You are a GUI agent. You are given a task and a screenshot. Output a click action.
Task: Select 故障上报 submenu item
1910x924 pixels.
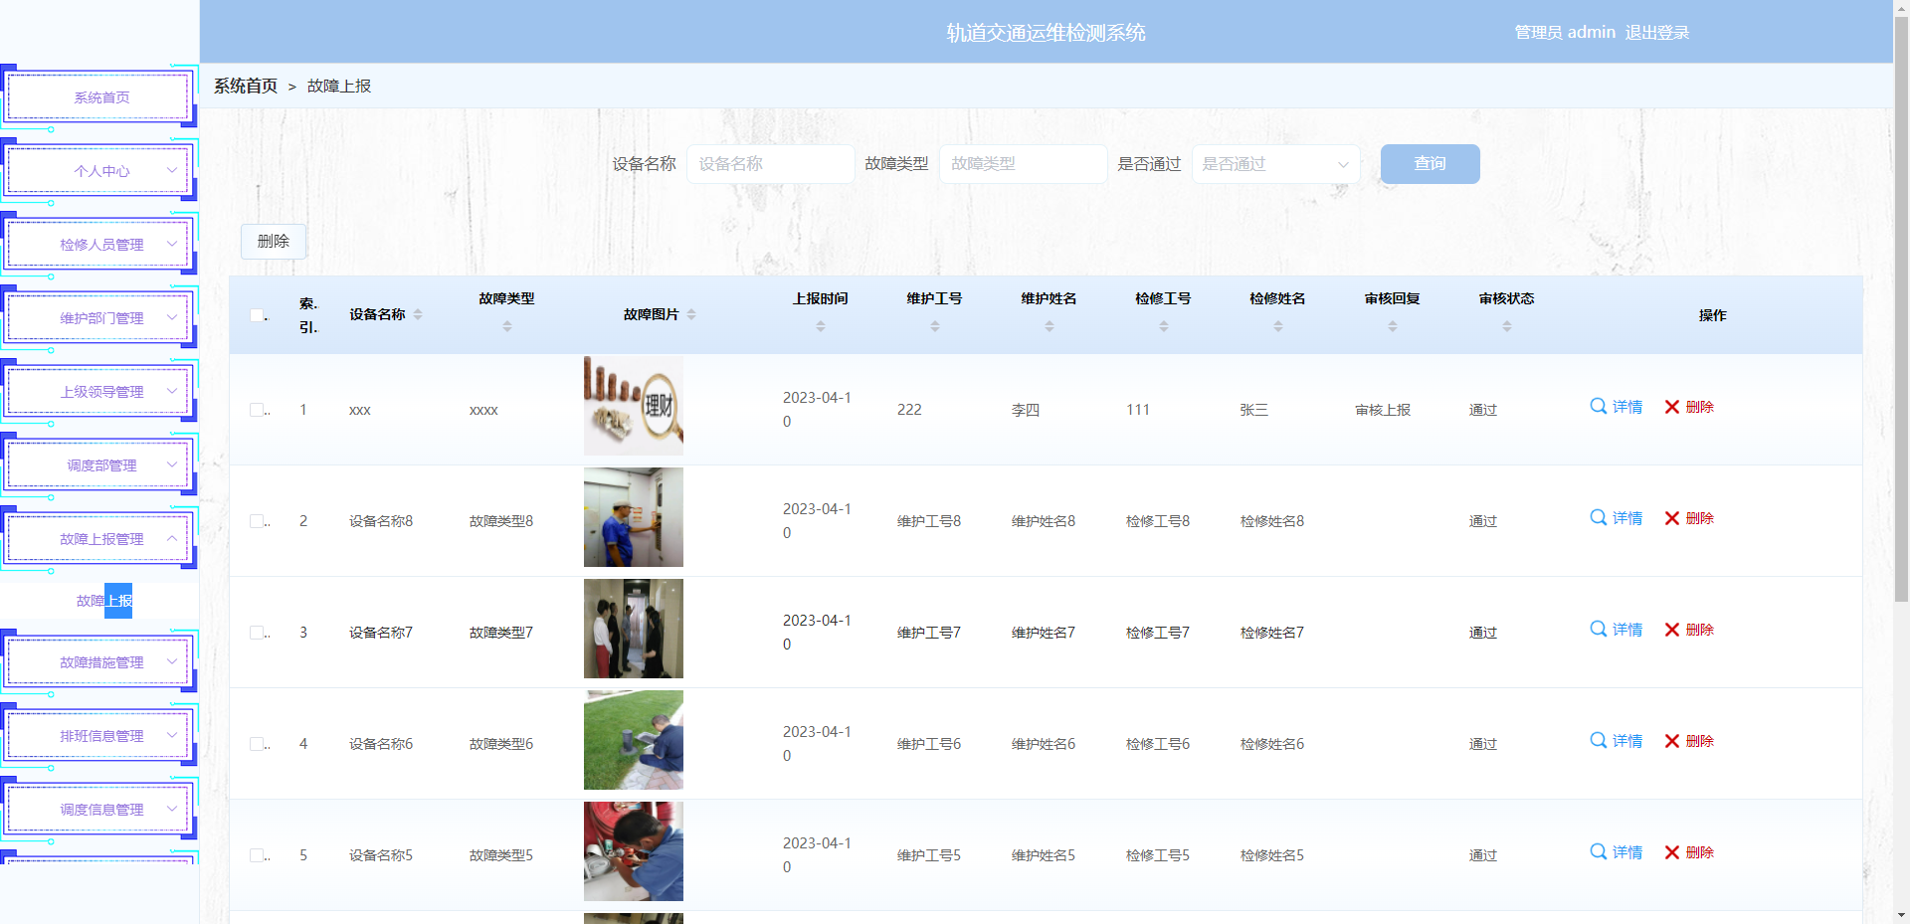104,601
